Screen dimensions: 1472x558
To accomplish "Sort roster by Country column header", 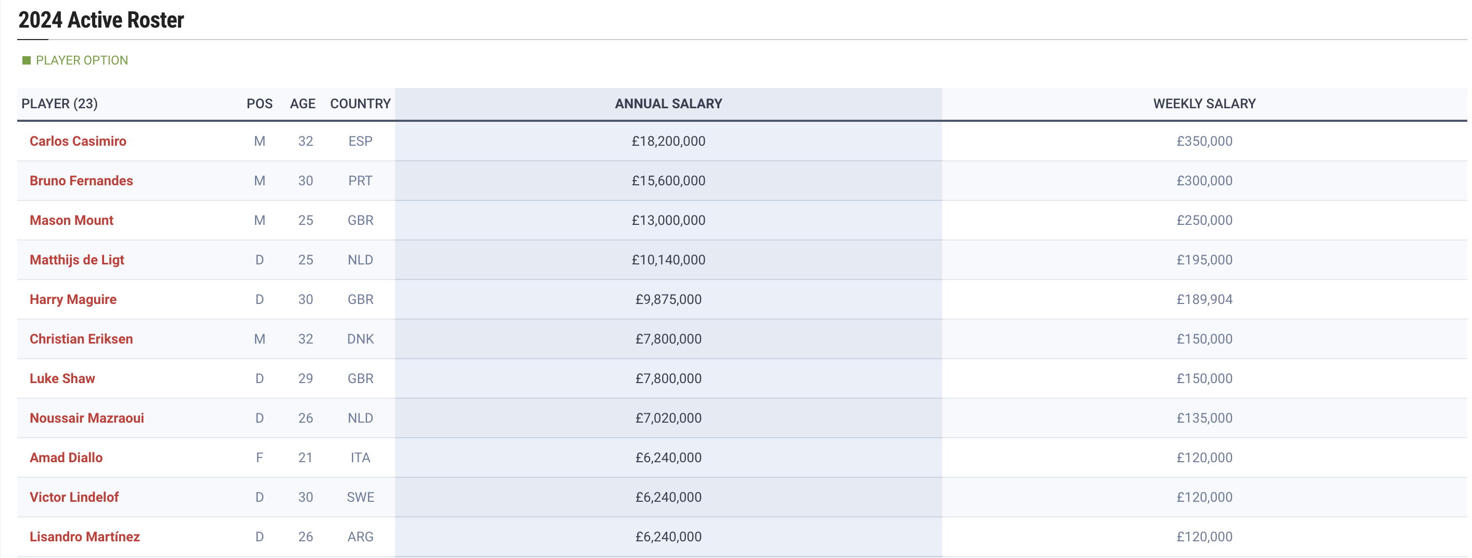I will (x=360, y=104).
